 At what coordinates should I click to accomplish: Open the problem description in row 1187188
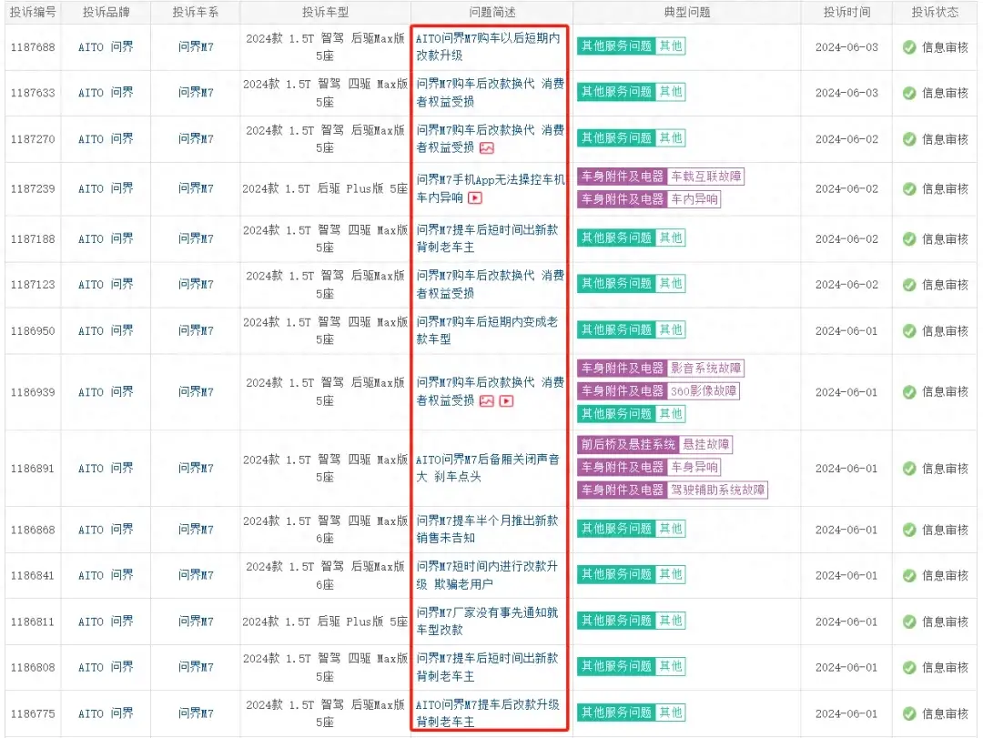click(x=487, y=239)
